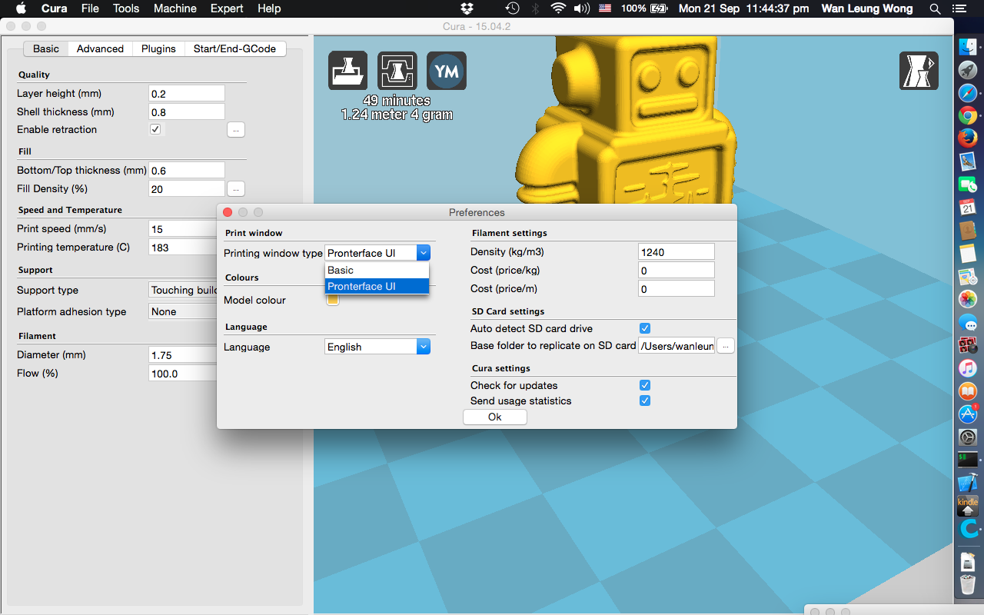Click the Shell thickness input field
This screenshot has height=615, width=984.
click(x=187, y=111)
